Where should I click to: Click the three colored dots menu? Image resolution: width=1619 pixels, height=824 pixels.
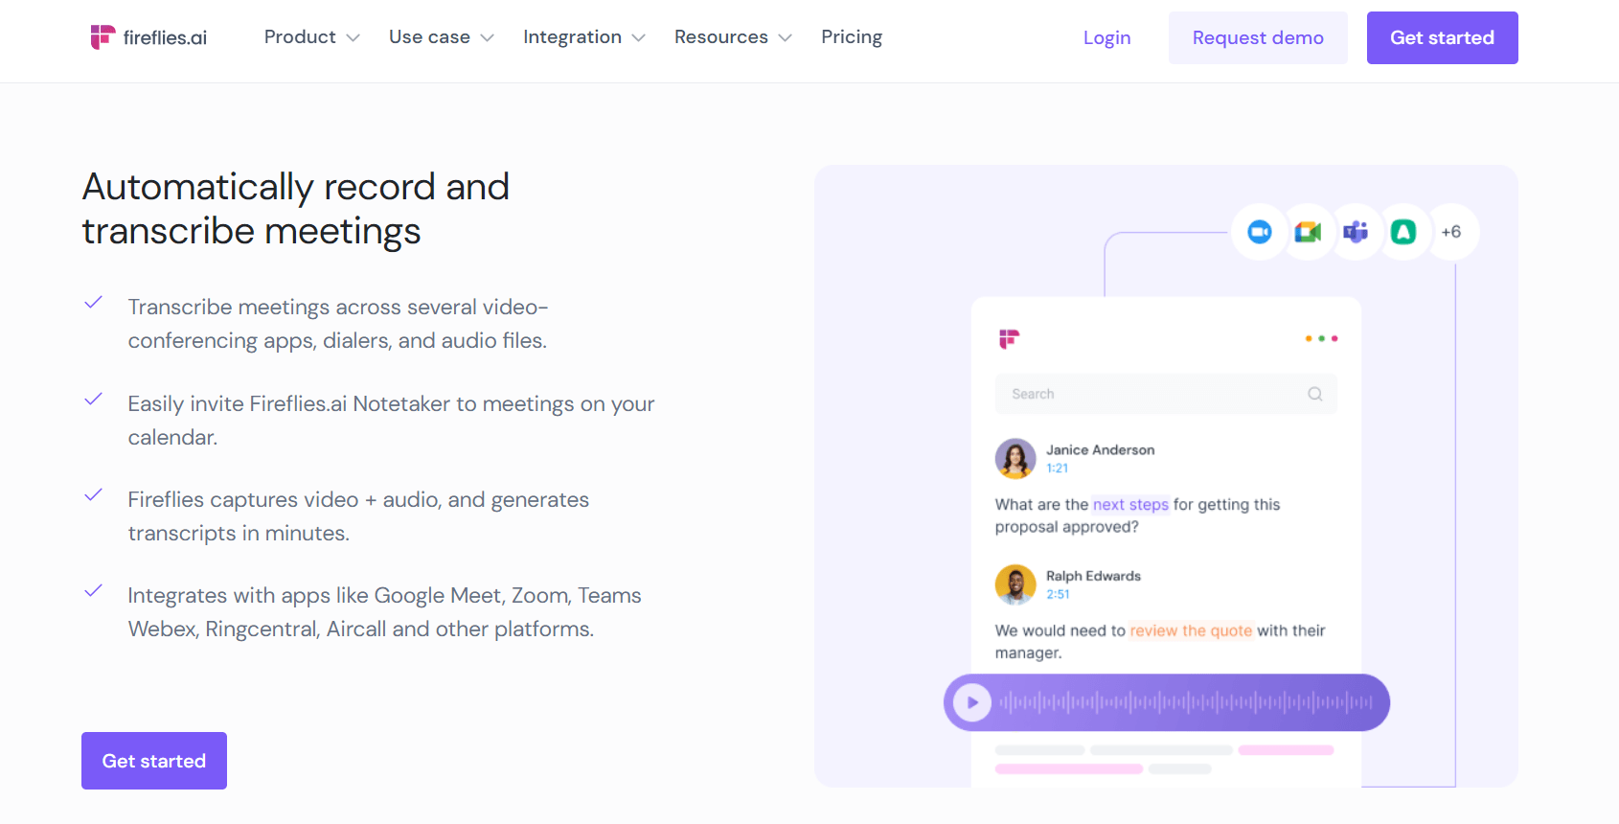[x=1321, y=338]
